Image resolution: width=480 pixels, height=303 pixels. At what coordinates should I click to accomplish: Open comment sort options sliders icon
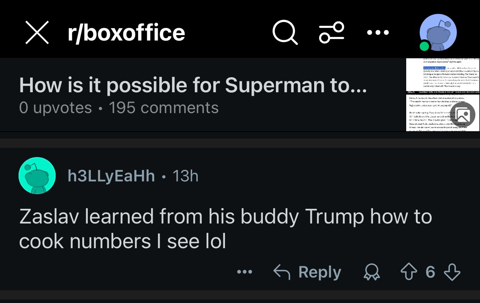tap(331, 32)
